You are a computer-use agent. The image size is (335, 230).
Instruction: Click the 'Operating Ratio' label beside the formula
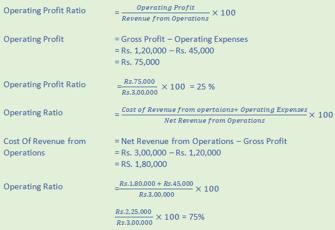click(33, 113)
